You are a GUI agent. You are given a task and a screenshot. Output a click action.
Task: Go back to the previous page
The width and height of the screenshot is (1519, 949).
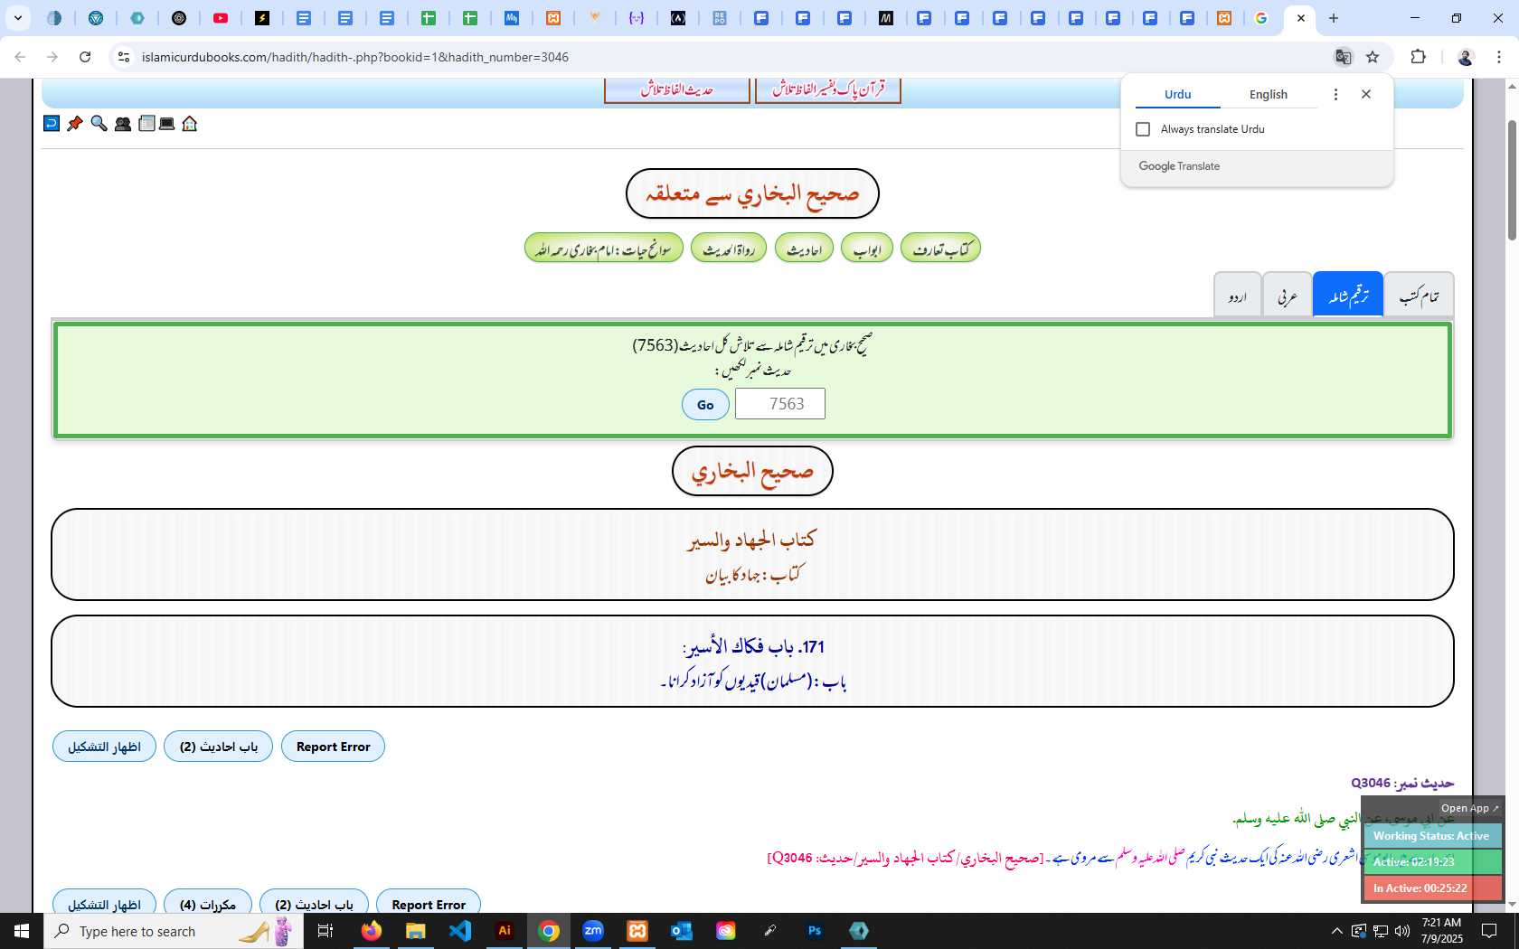20,57
